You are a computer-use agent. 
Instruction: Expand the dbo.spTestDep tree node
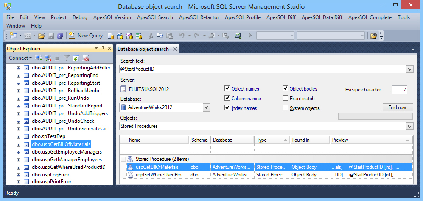pyautogui.click(x=18, y=136)
